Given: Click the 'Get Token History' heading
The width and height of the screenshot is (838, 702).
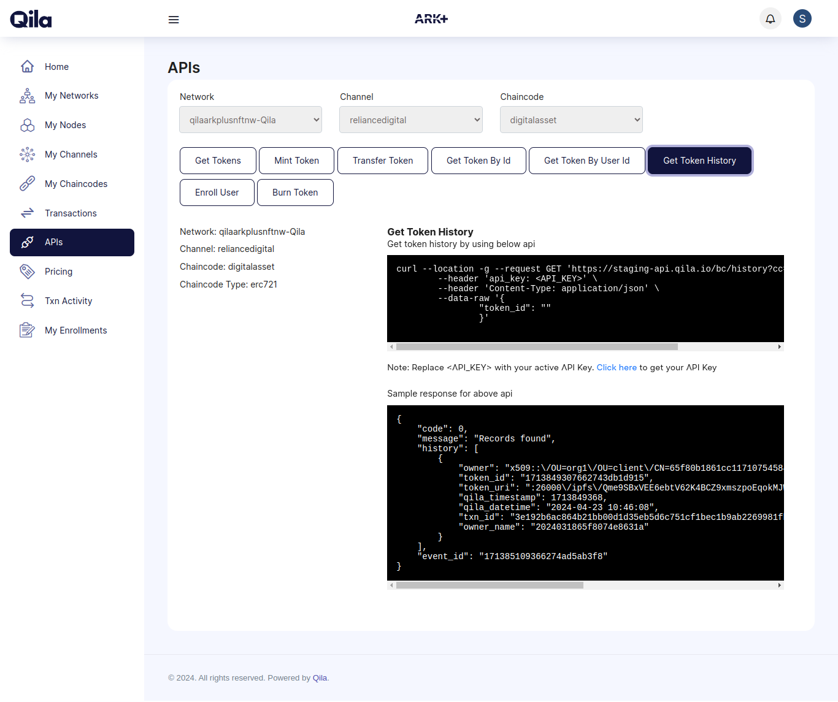Looking at the screenshot, I should (x=430, y=232).
